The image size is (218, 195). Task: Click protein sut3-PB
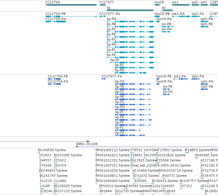[204, 89]
